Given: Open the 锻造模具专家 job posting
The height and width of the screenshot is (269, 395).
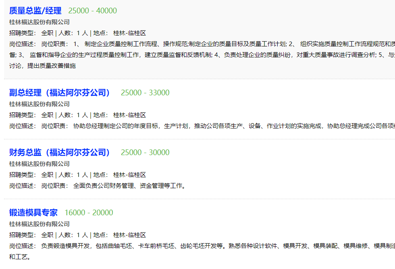Looking at the screenshot, I should coord(33,212).
